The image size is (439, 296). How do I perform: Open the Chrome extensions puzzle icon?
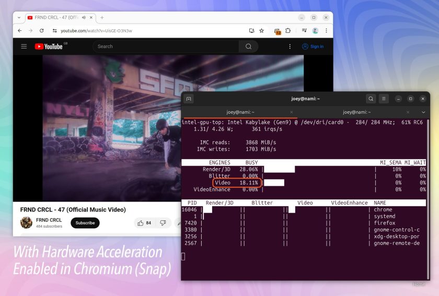[x=288, y=31]
